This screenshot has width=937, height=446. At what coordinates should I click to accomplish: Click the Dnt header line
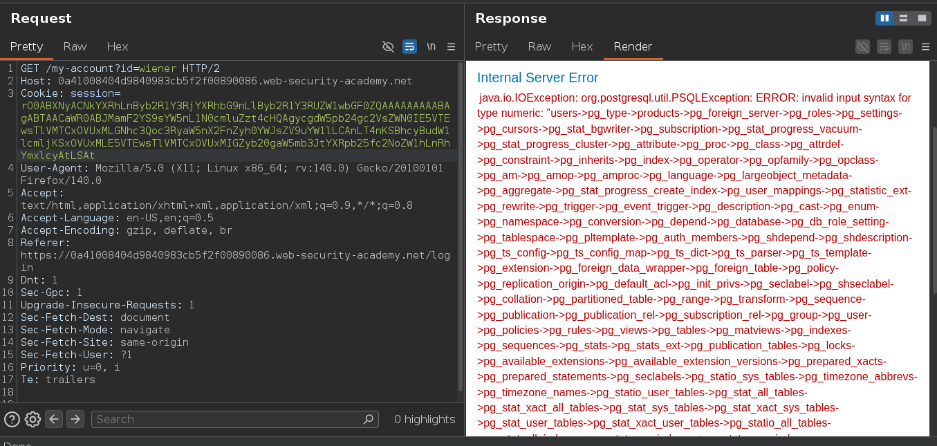(39, 280)
